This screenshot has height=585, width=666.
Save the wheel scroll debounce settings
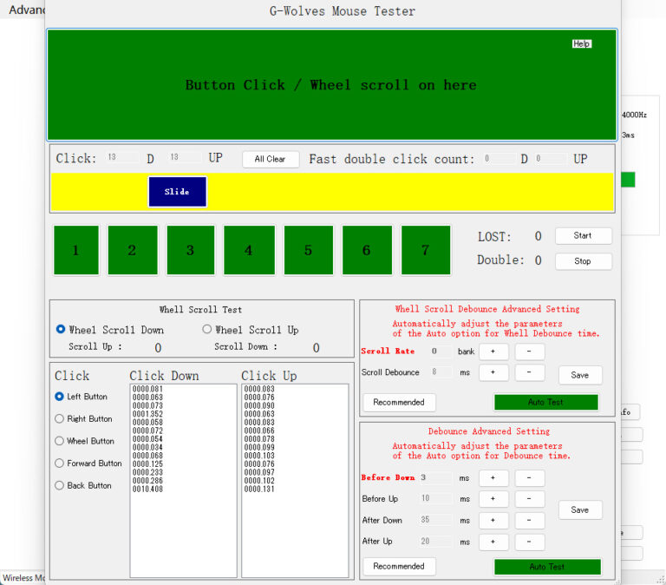coord(580,375)
